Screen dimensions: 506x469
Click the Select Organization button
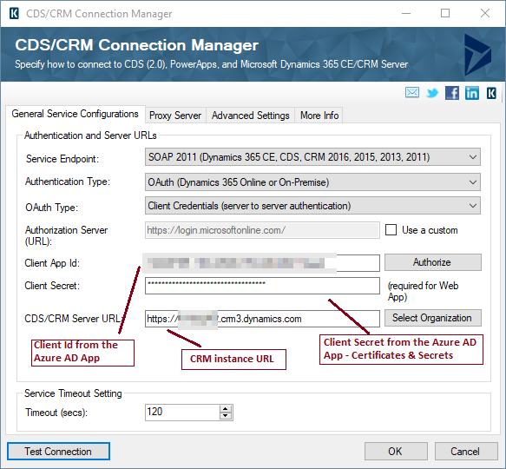tap(432, 318)
